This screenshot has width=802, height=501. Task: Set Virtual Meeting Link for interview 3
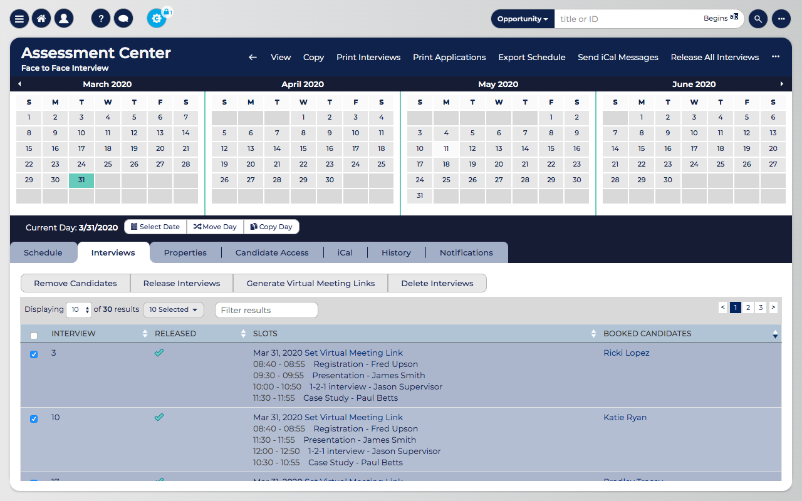[x=354, y=353]
